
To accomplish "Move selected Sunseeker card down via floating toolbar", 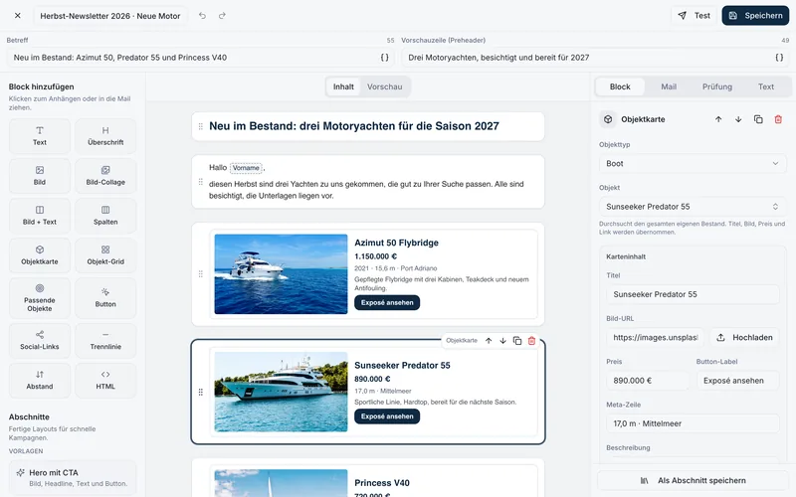I will pos(502,341).
